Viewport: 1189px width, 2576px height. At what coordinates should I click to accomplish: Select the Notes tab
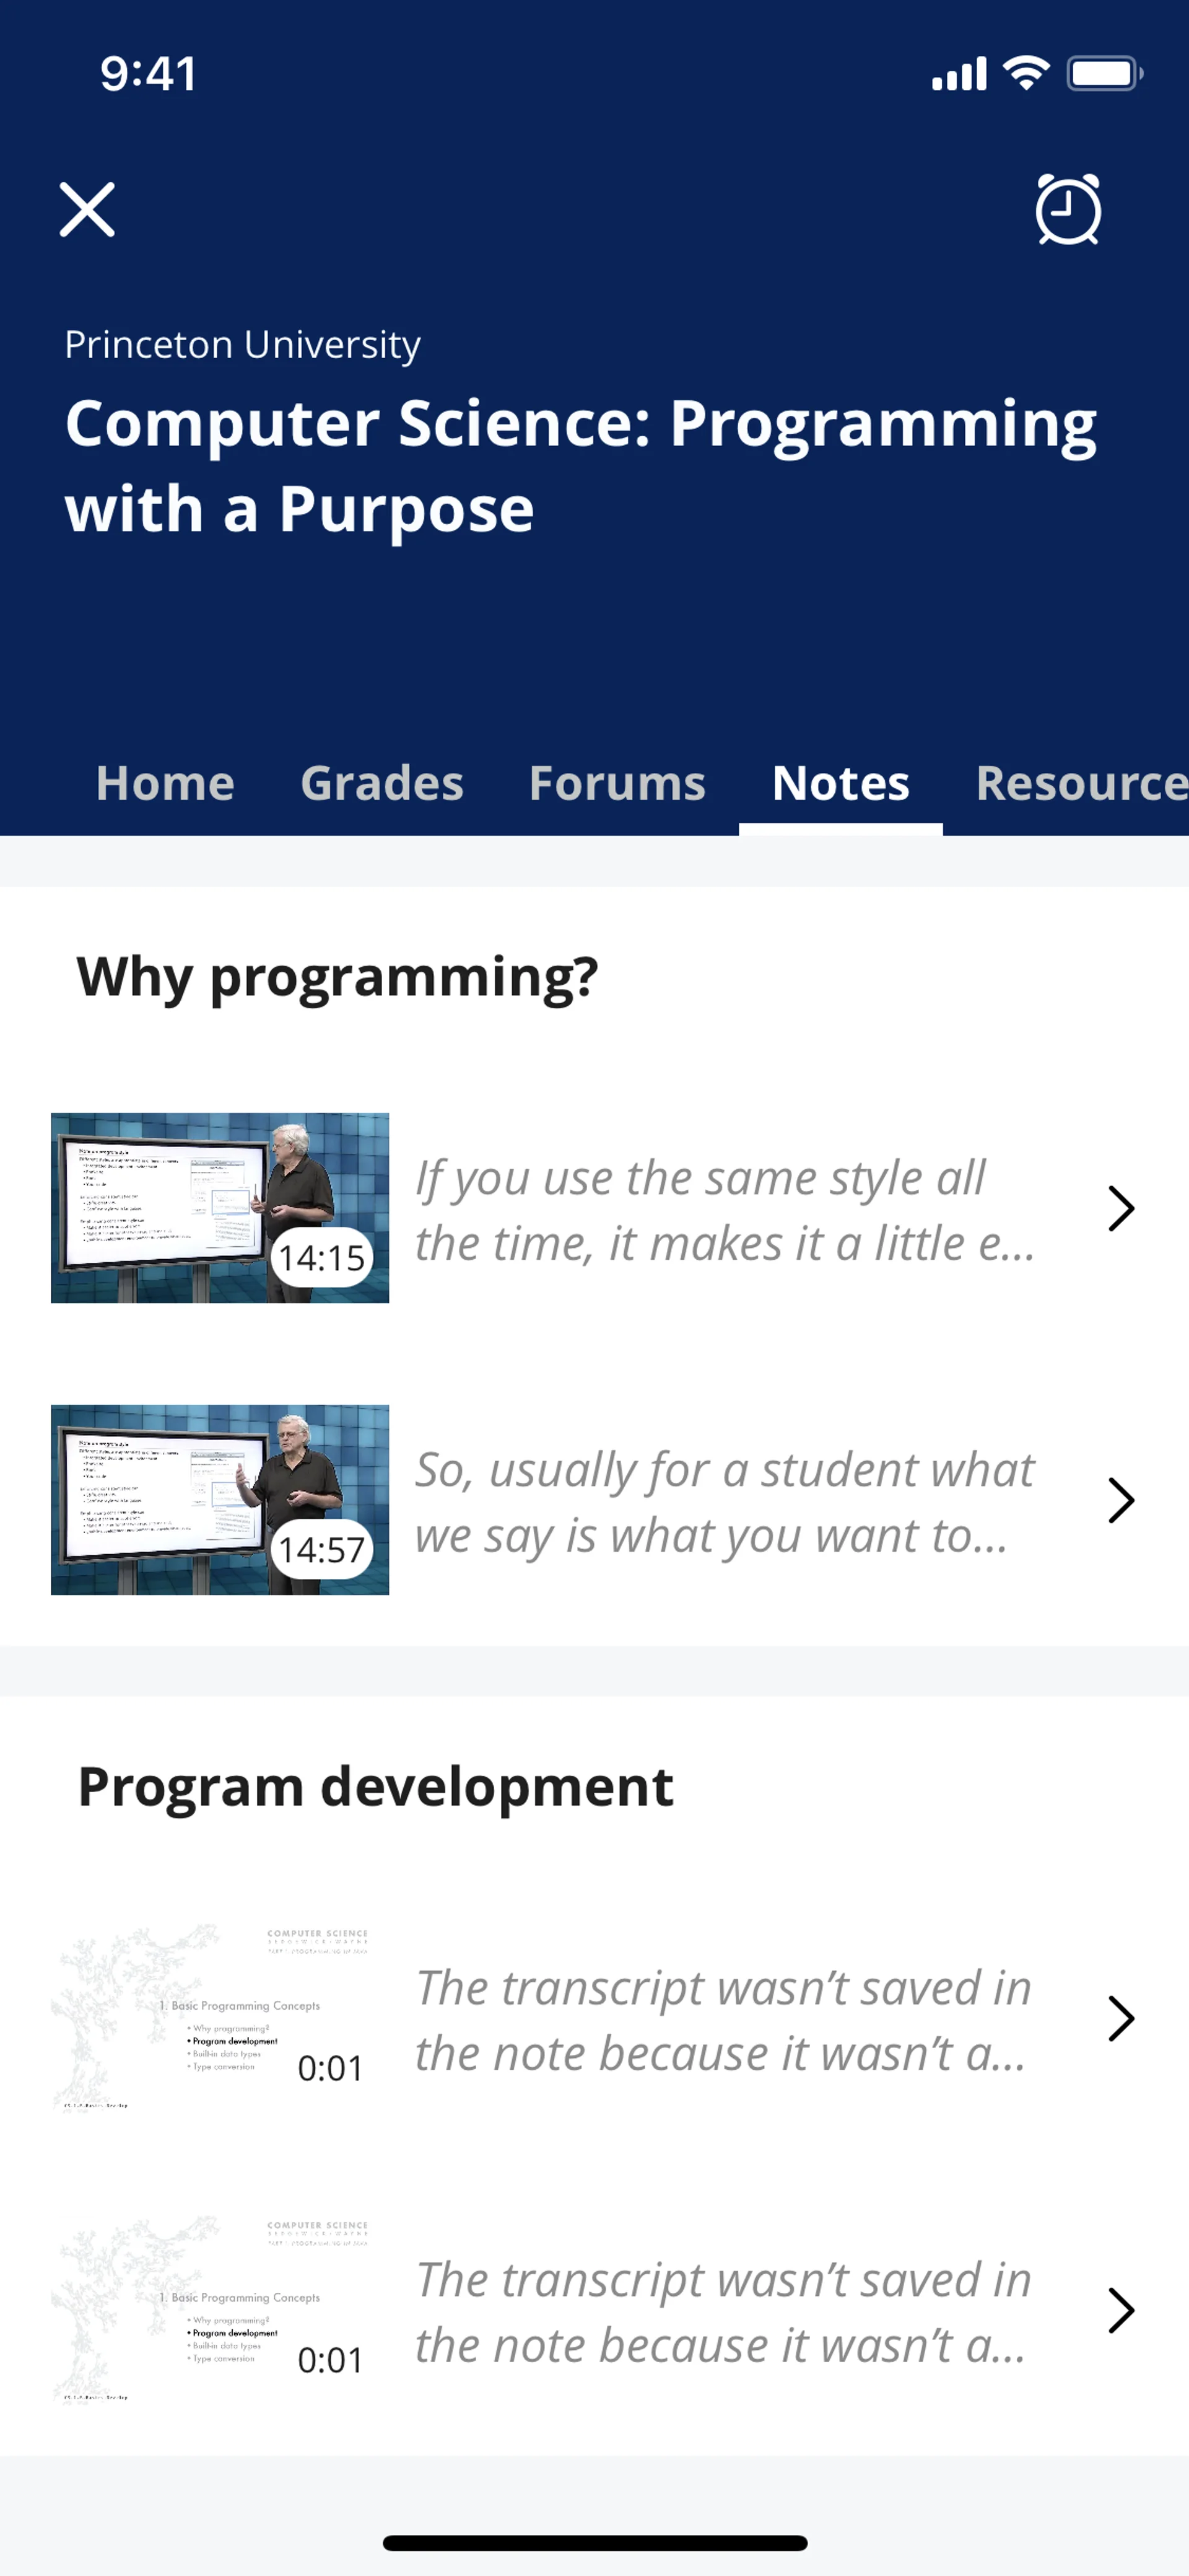840,782
